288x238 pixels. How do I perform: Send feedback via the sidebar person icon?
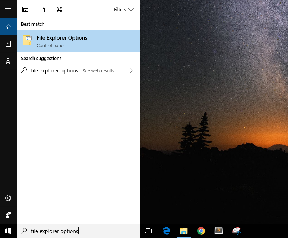(8, 215)
